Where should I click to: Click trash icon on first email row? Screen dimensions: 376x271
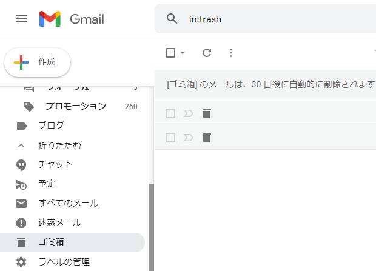pos(207,113)
